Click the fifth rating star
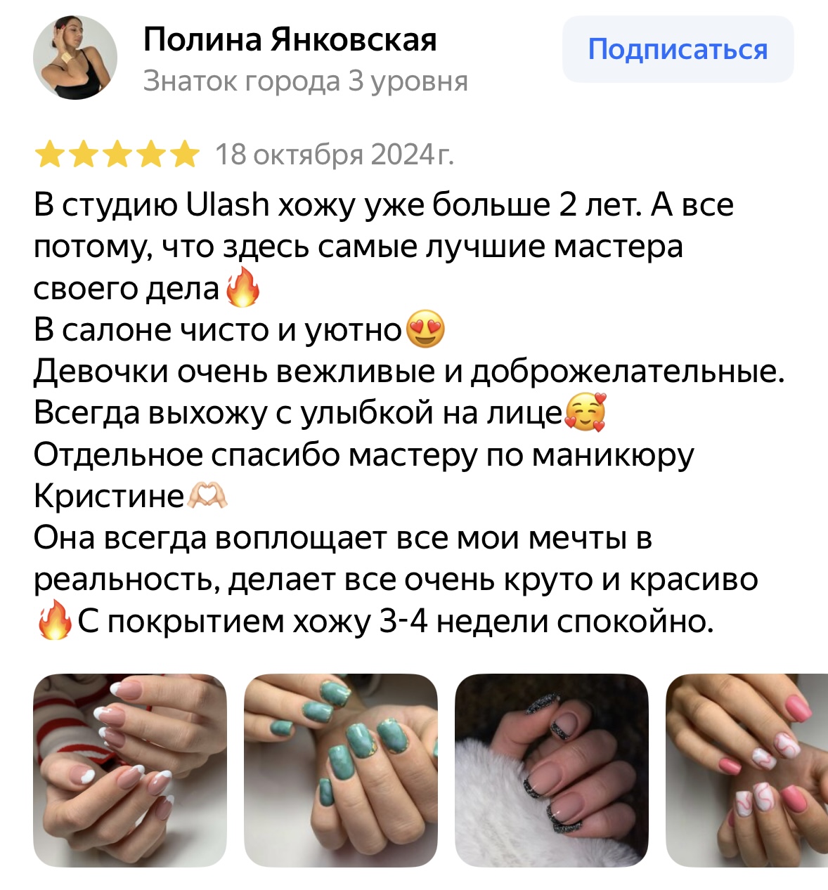The width and height of the screenshot is (828, 890). [x=184, y=155]
